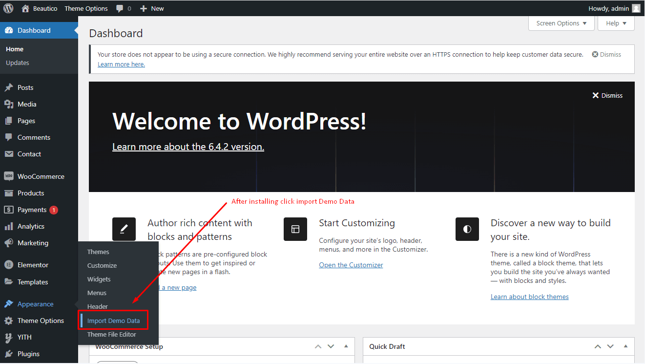
Task: Click Import Demo Data submenu item
Action: pos(113,321)
